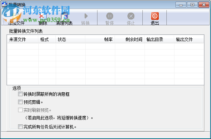211x139 pixels.
Task: Click the 剩余时间 column header
Action: (130, 39)
